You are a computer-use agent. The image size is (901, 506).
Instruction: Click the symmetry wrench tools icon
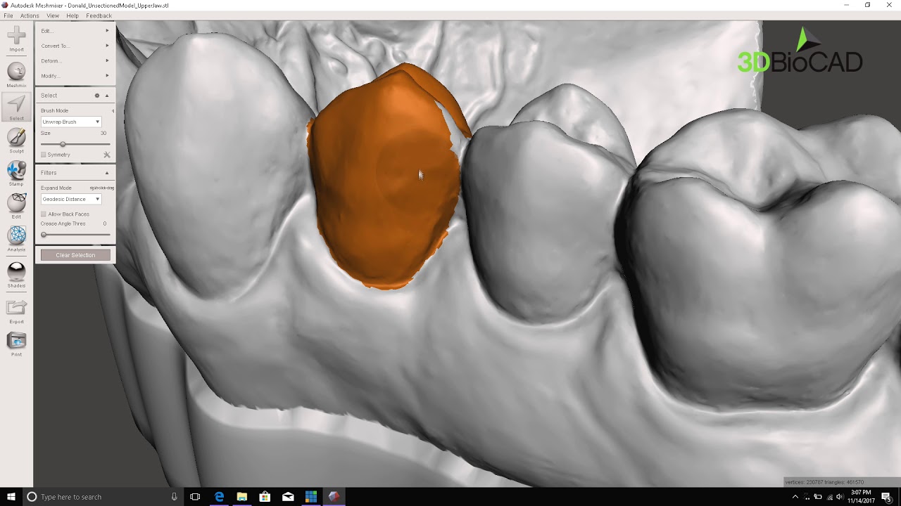(107, 155)
